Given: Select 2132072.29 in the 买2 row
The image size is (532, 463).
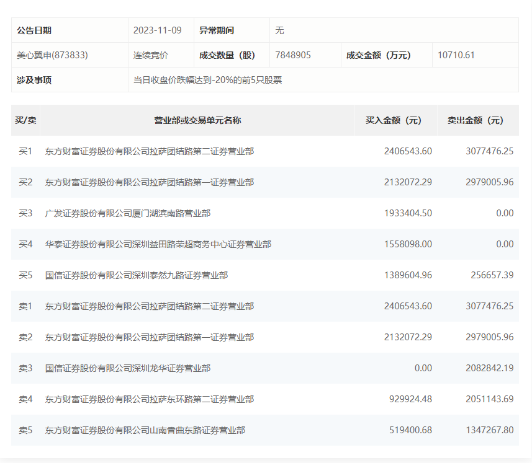Looking at the screenshot, I should pyautogui.click(x=408, y=182).
